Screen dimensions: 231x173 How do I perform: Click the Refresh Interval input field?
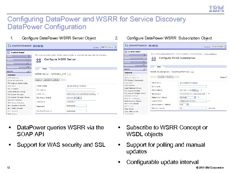tap(193, 108)
